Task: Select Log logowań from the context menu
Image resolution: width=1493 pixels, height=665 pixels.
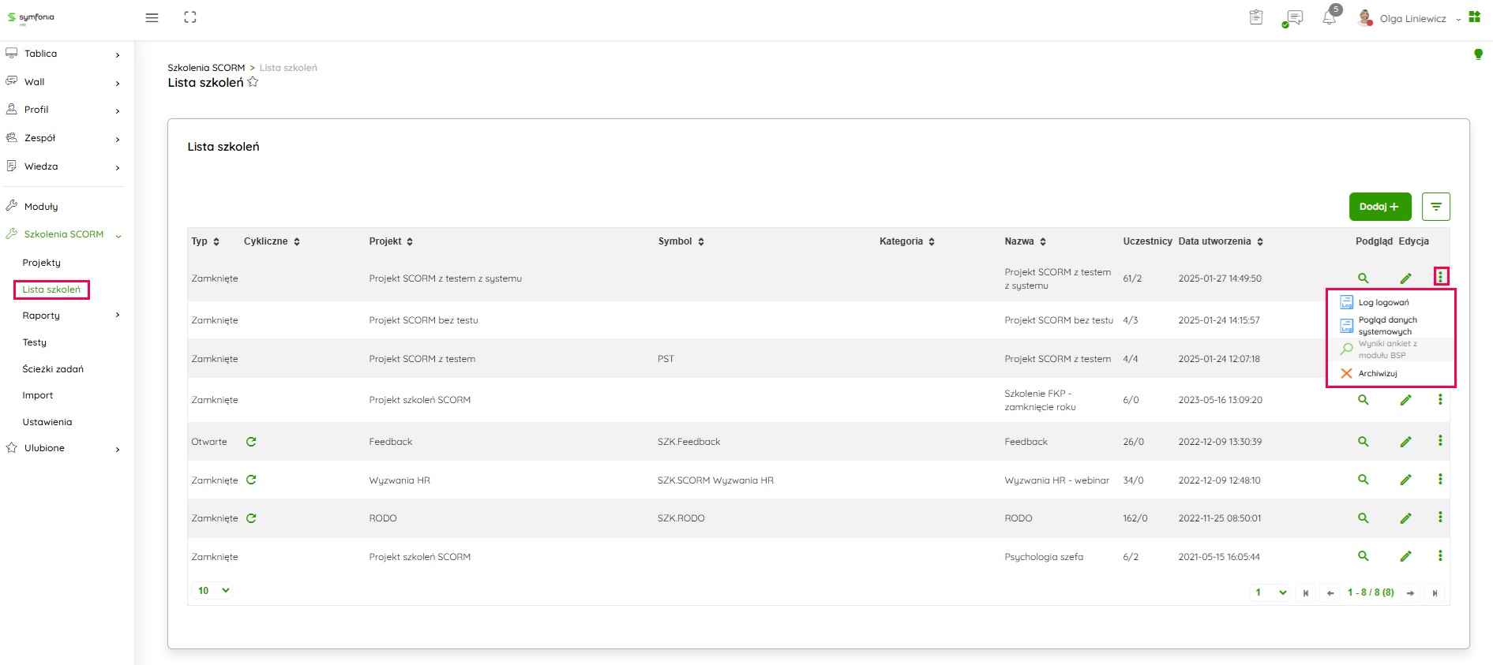Action: click(1383, 302)
